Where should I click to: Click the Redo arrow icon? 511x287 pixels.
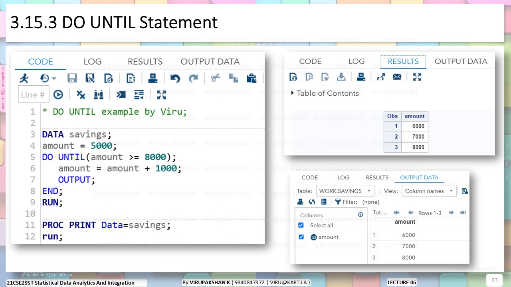tap(193, 78)
